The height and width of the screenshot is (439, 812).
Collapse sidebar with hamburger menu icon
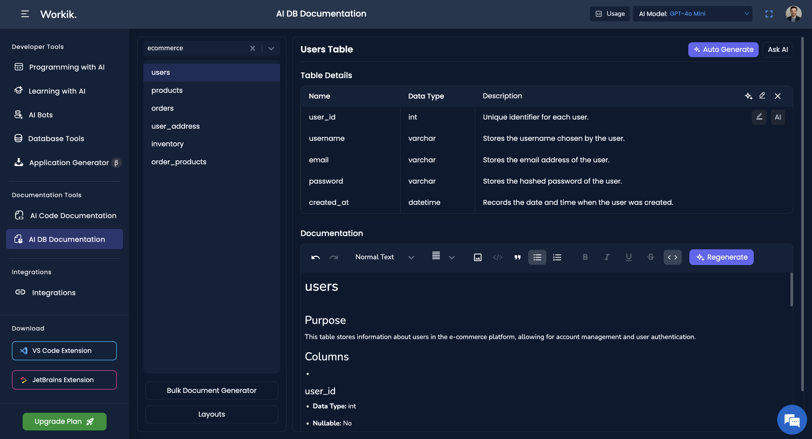coord(25,14)
